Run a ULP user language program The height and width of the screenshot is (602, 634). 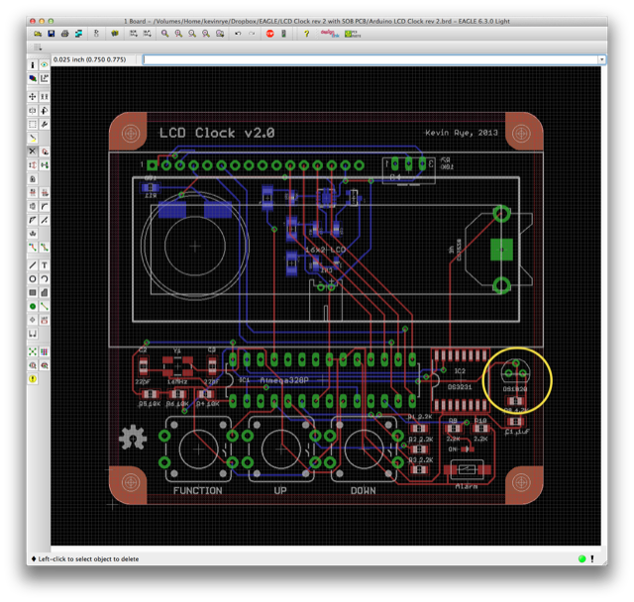click(x=148, y=34)
